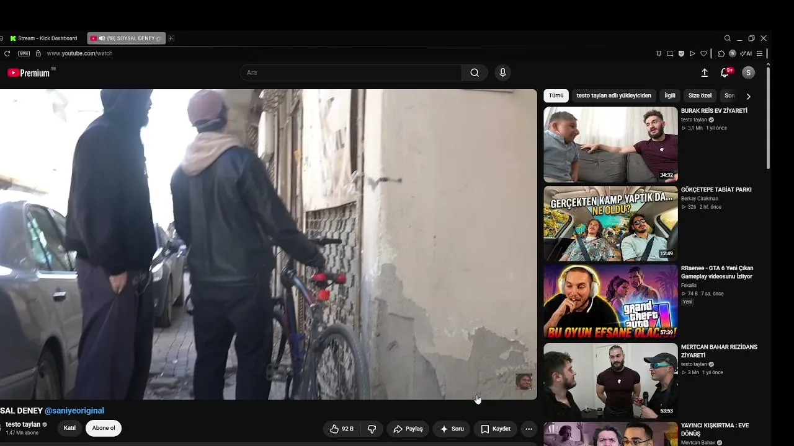794x446 pixels.
Task: Open YAYINCI KIŞKIRTMA : EVE DÖNÜŞ title
Action: 715,430
